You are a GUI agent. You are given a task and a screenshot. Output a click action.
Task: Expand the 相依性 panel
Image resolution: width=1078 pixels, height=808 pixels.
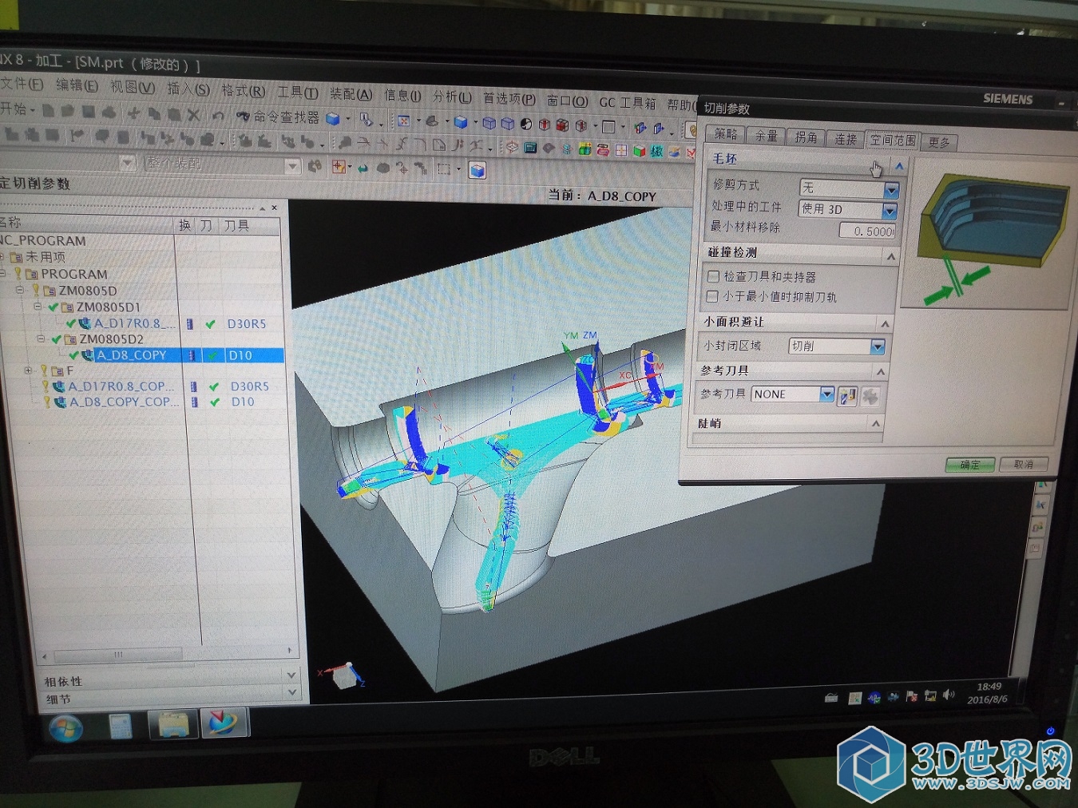(x=291, y=675)
